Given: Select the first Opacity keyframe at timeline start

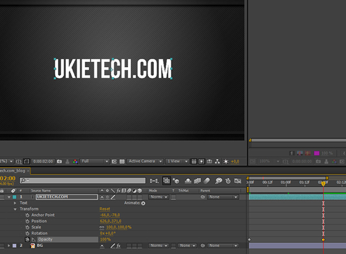Looking at the screenshot, I should tap(249, 240).
